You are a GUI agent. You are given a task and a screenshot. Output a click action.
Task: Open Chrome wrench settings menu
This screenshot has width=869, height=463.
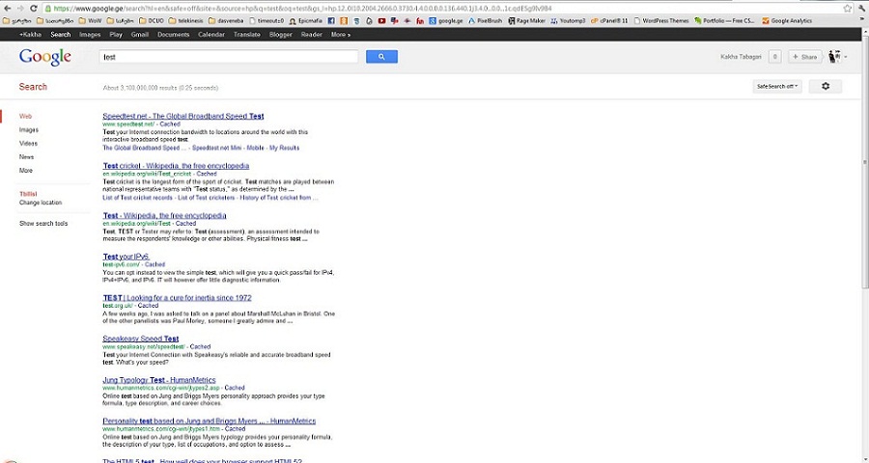[x=862, y=9]
